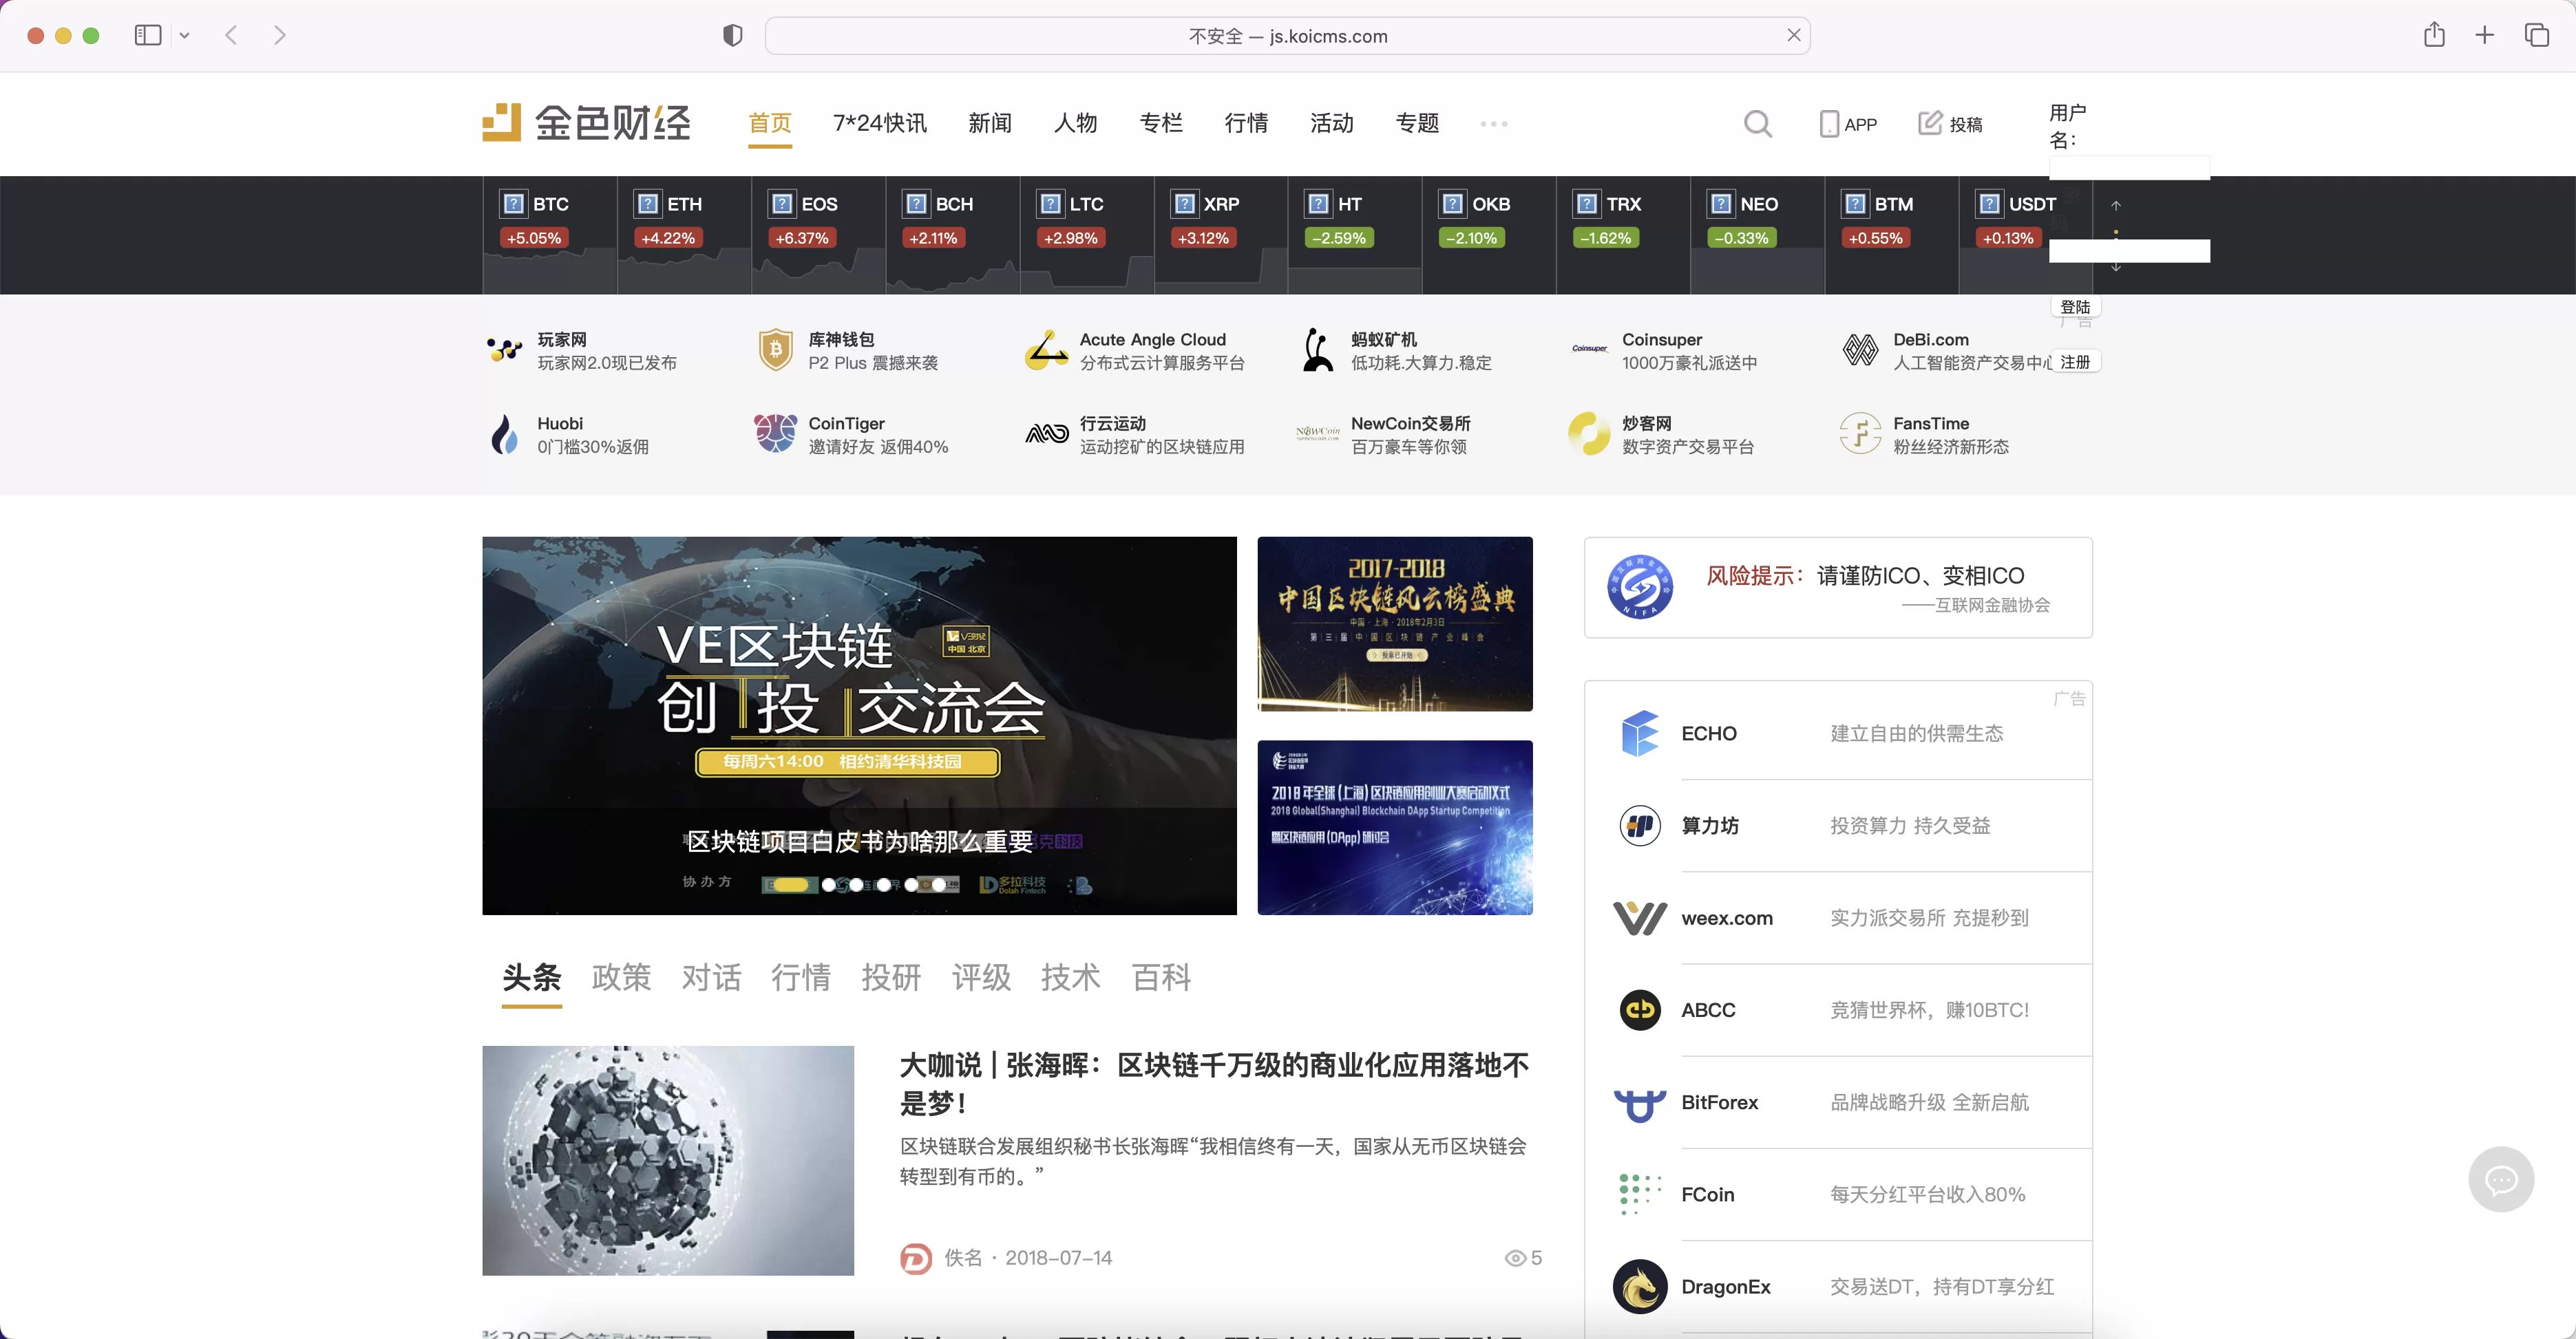The height and width of the screenshot is (1339, 2576).
Task: Click the Acute Angle Cloud logo
Action: (x=1046, y=350)
